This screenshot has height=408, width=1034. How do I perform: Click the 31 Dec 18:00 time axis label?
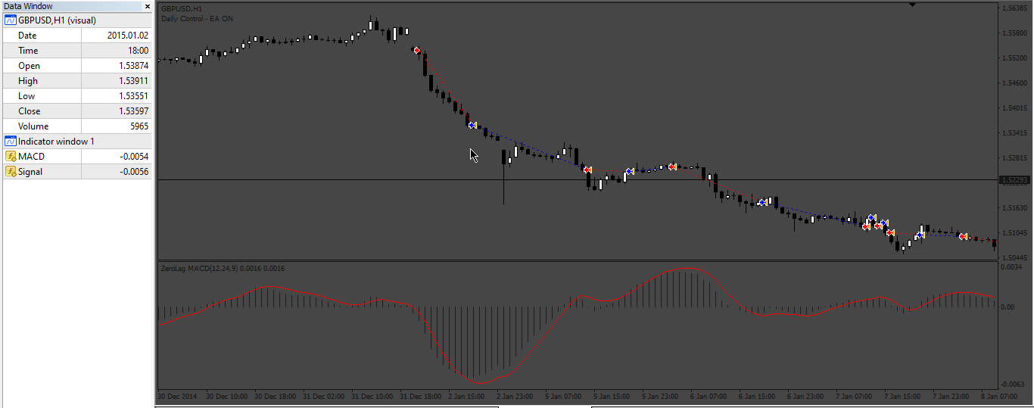421,397
